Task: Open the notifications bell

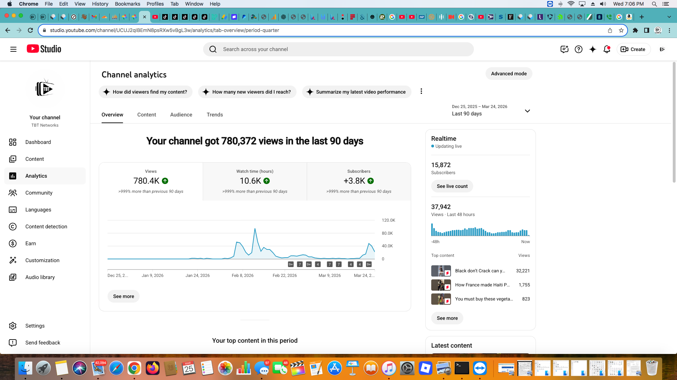Action: tap(606, 49)
